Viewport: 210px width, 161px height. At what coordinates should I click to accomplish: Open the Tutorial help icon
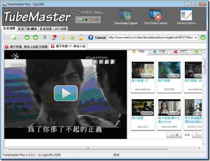tap(91, 38)
